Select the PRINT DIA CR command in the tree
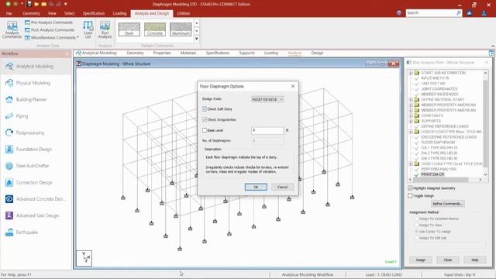The height and width of the screenshot is (279, 496). (x=432, y=174)
